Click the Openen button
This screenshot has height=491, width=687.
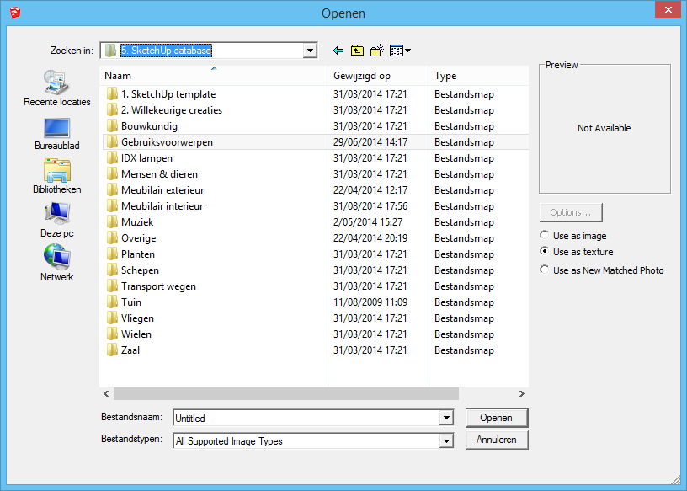[x=497, y=418]
